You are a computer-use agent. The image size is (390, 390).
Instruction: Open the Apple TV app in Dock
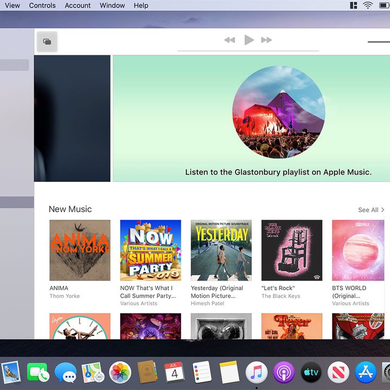coord(311,372)
